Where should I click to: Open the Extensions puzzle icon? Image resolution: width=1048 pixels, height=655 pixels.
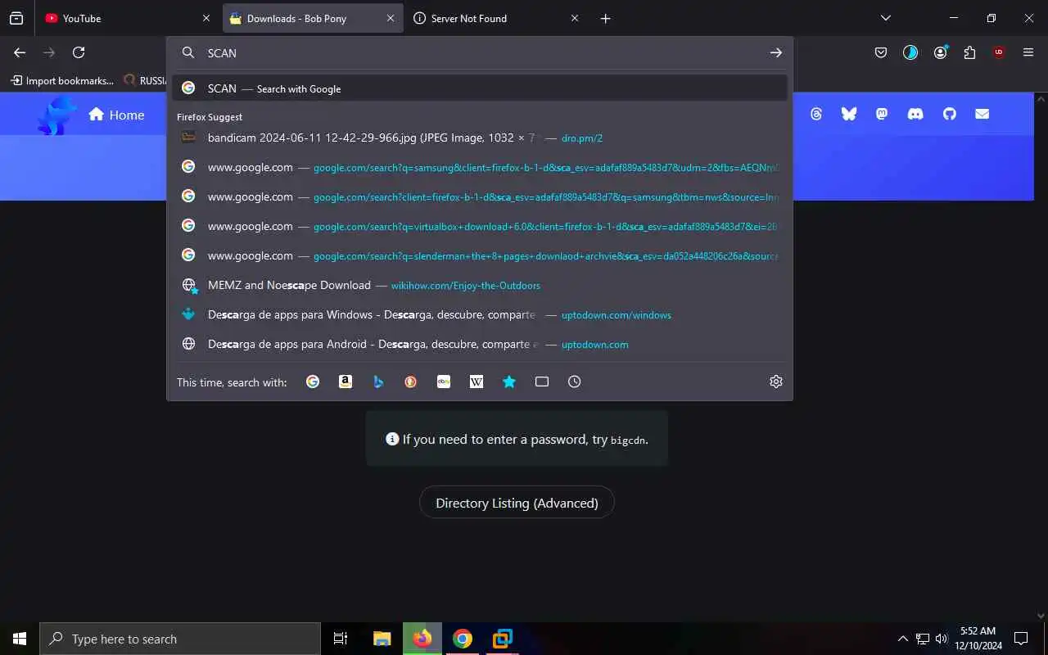[x=970, y=52]
